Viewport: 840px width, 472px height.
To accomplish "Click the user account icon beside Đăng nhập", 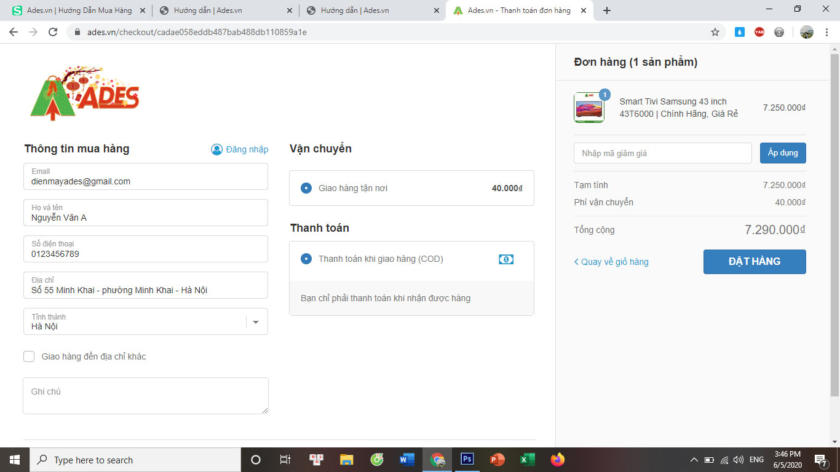I will click(x=216, y=149).
